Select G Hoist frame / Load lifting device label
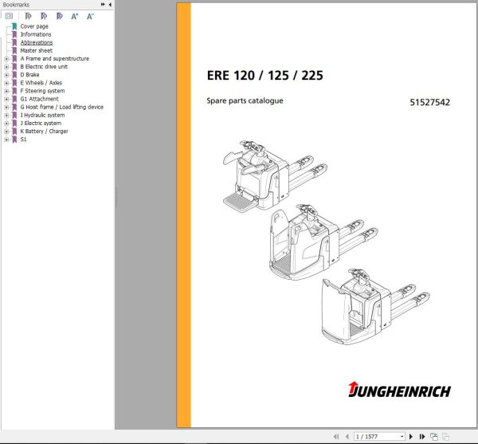This screenshot has width=478, height=444. (x=62, y=107)
